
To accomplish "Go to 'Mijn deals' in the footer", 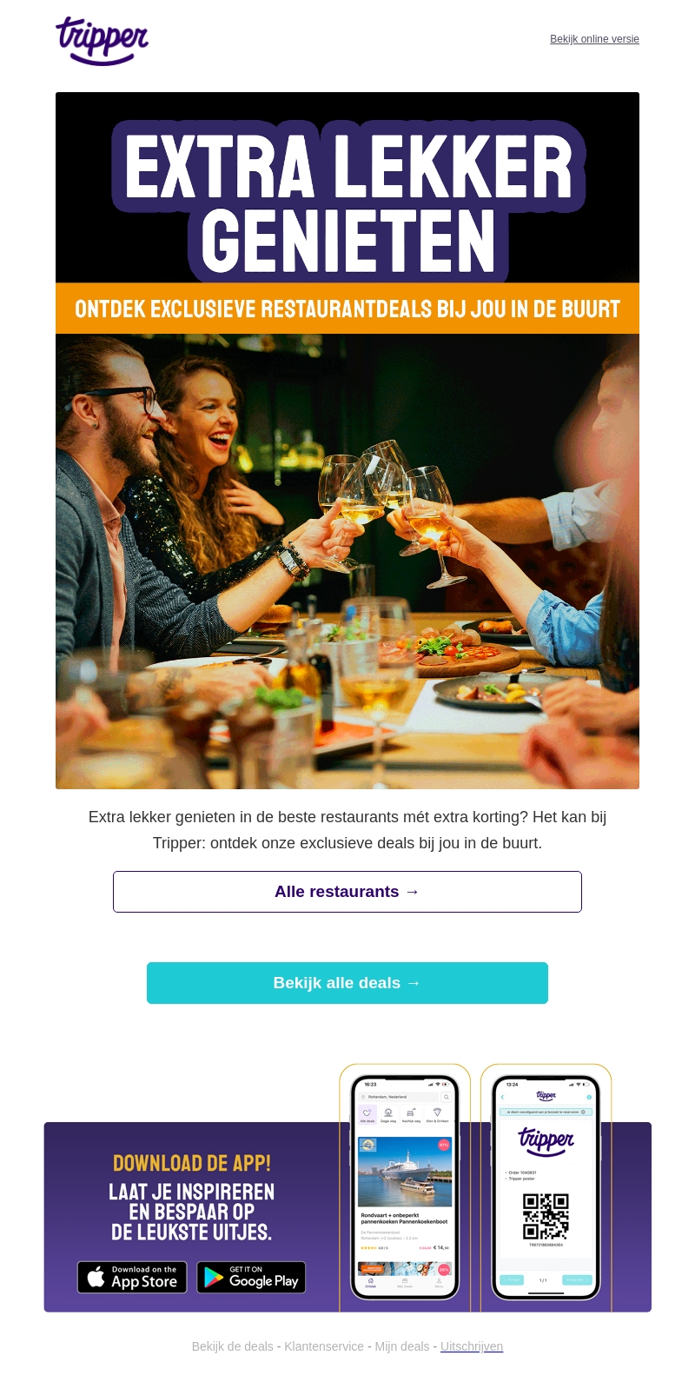I will [x=402, y=1346].
